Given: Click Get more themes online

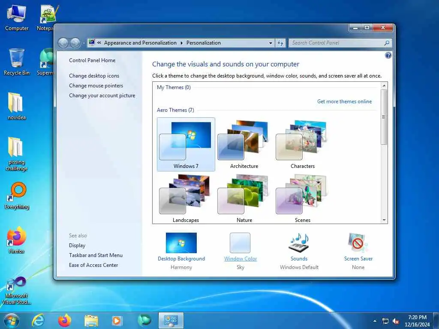Looking at the screenshot, I should point(344,101).
